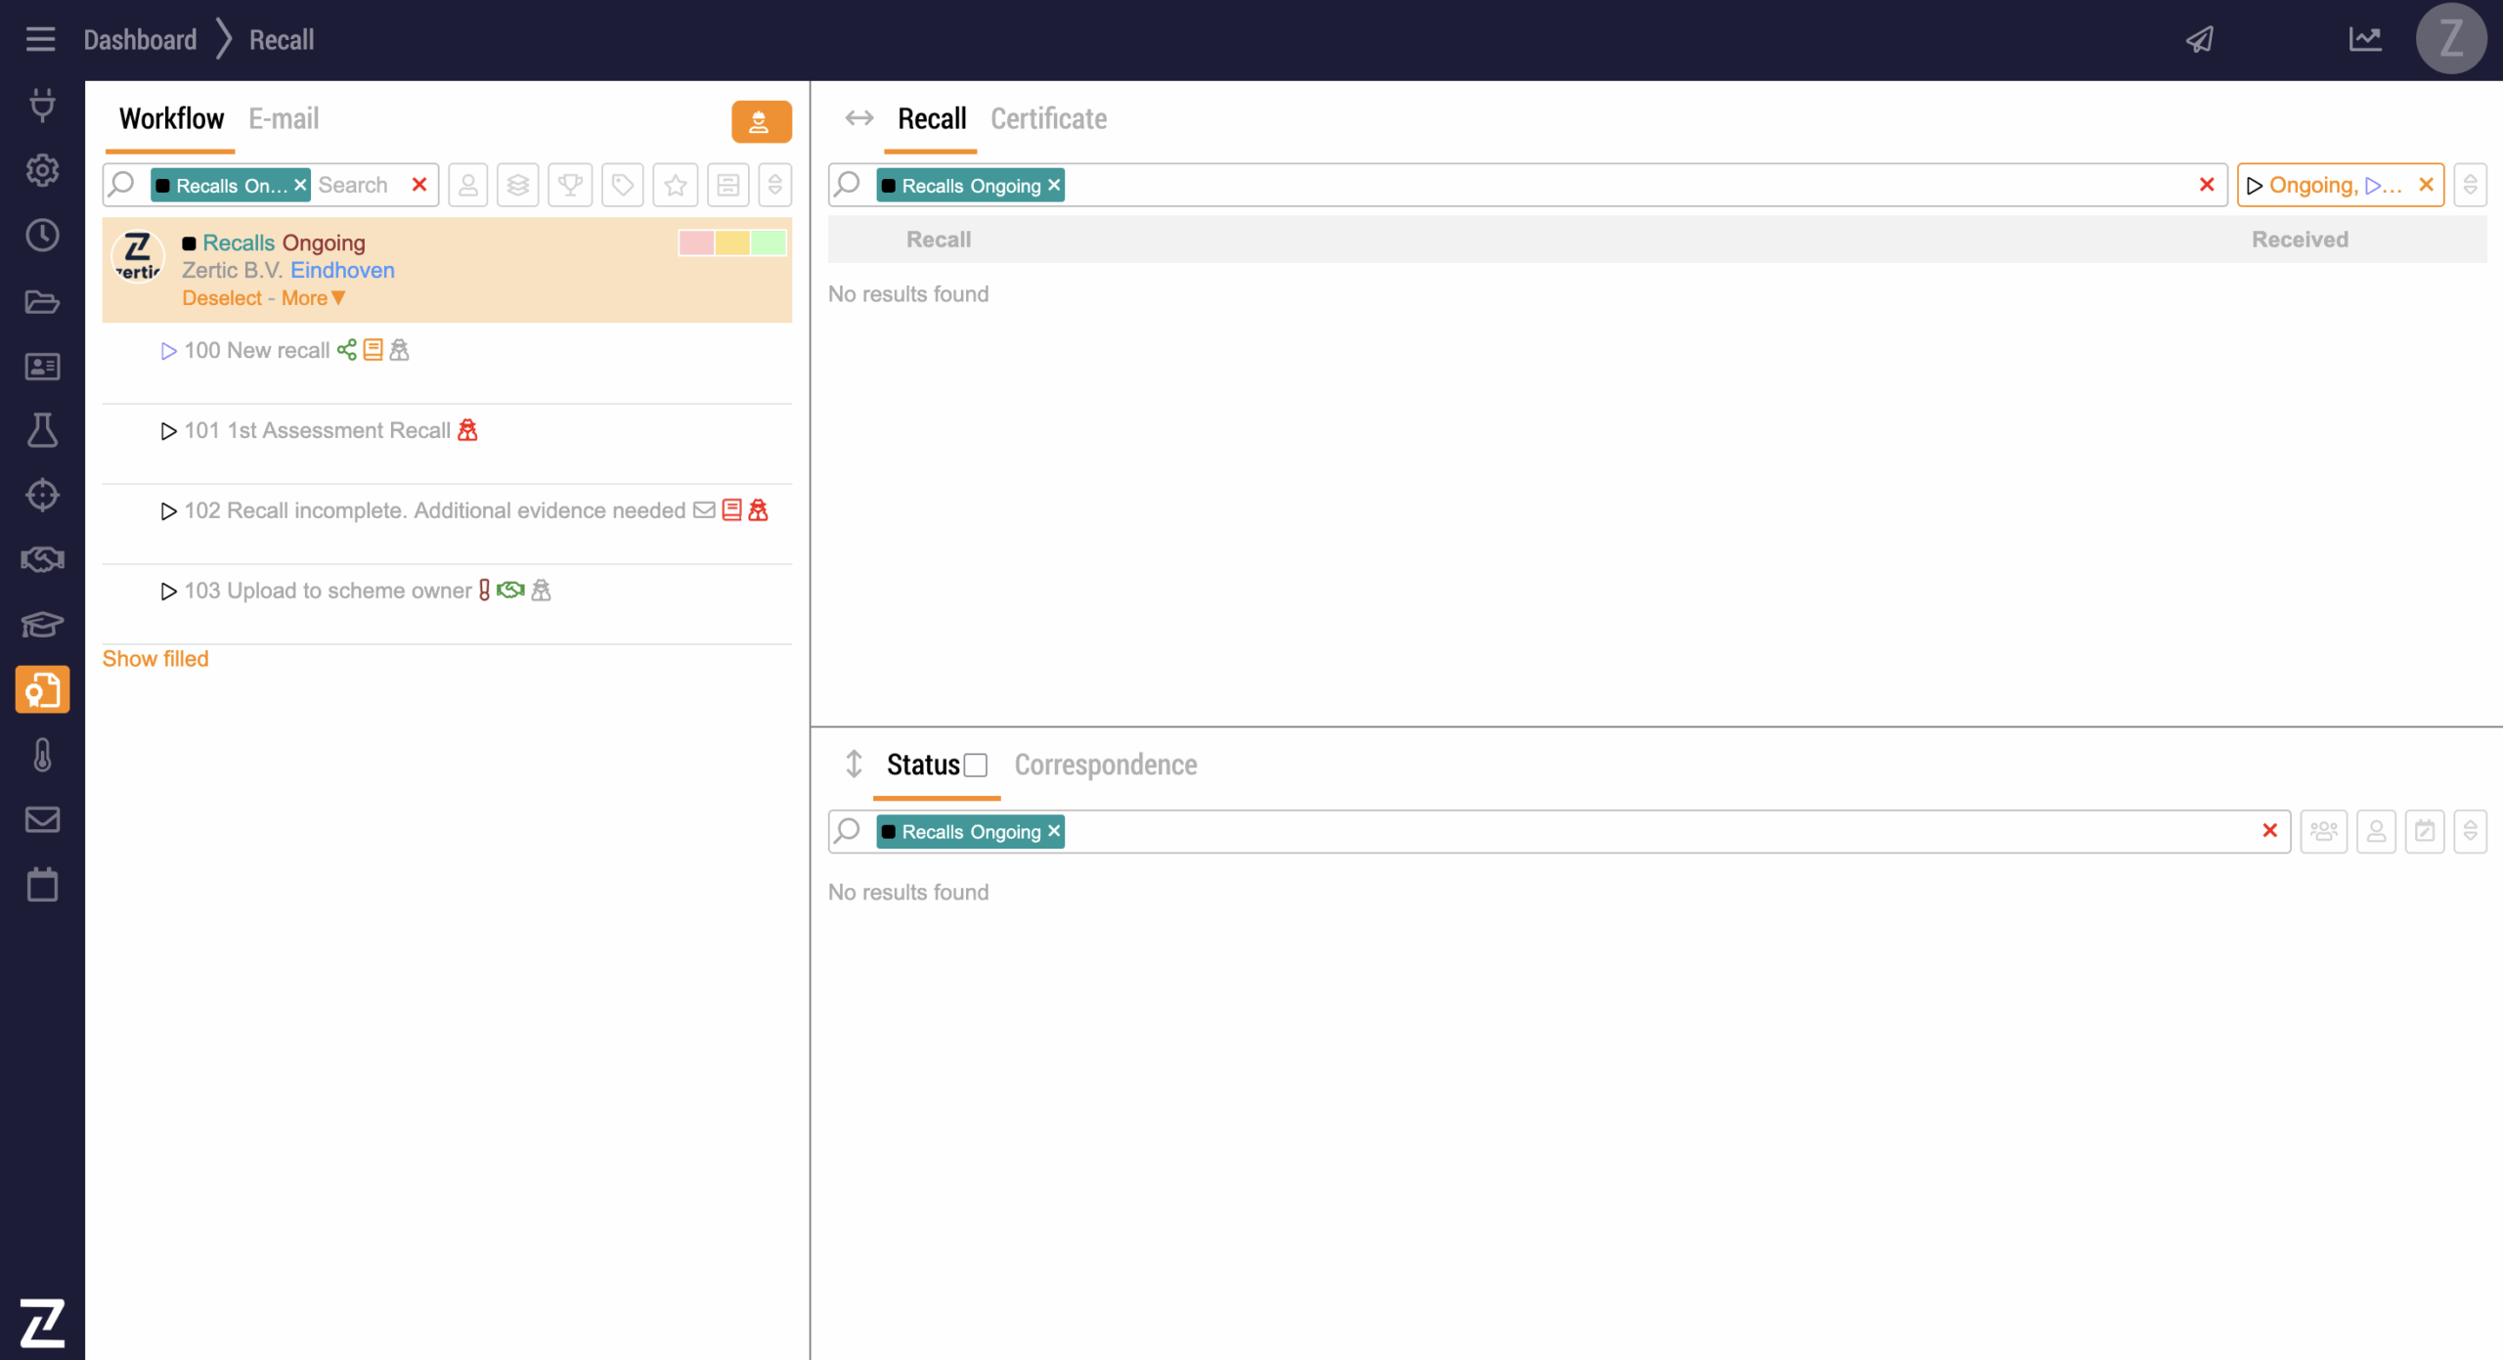
Task: Switch to the Correspondence tab
Action: pyautogui.click(x=1105, y=765)
